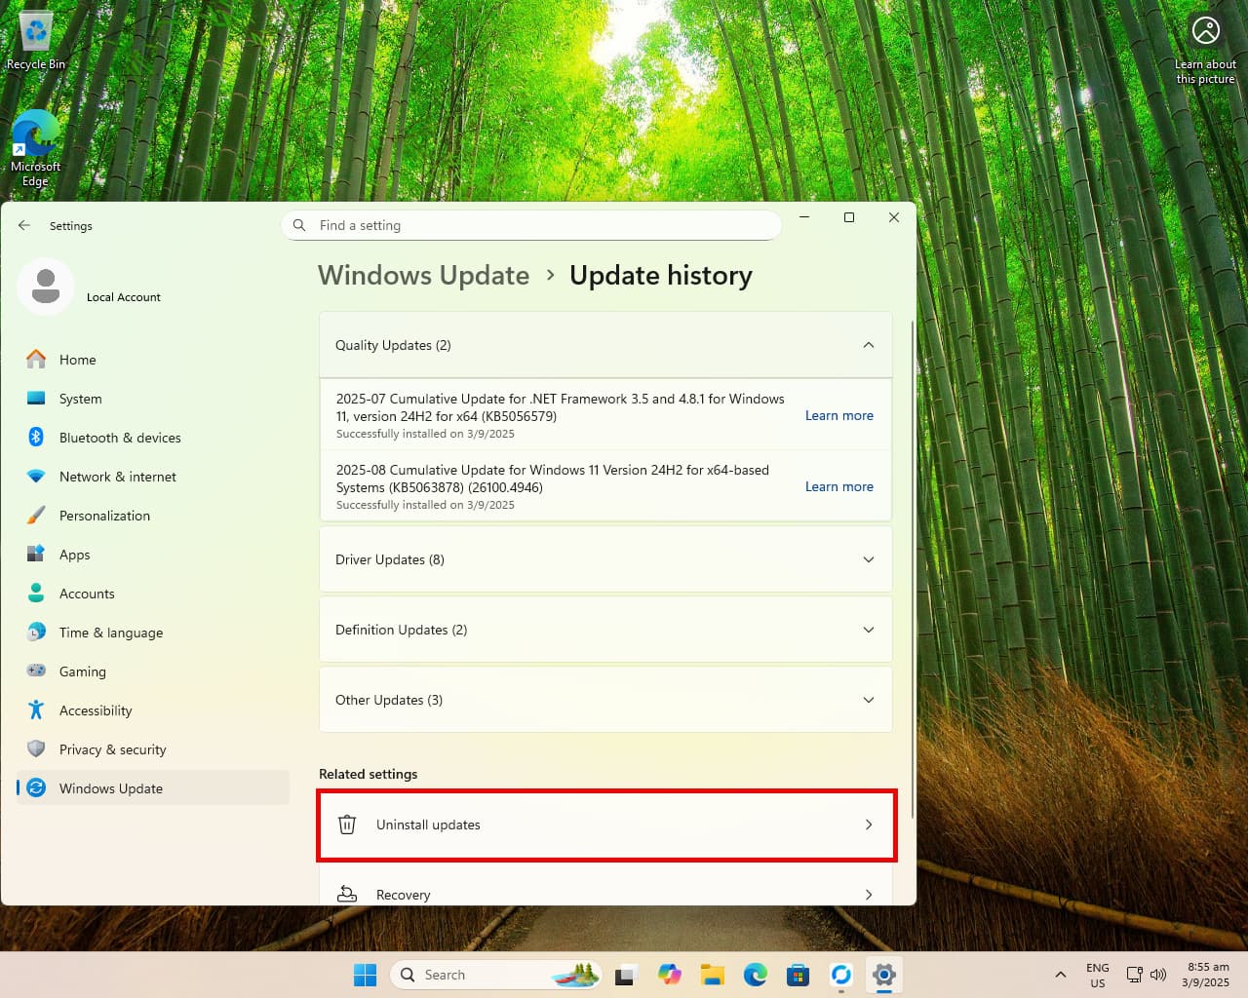This screenshot has width=1248, height=998.
Task: Learn more about KB5056579 update
Action: [x=838, y=415]
